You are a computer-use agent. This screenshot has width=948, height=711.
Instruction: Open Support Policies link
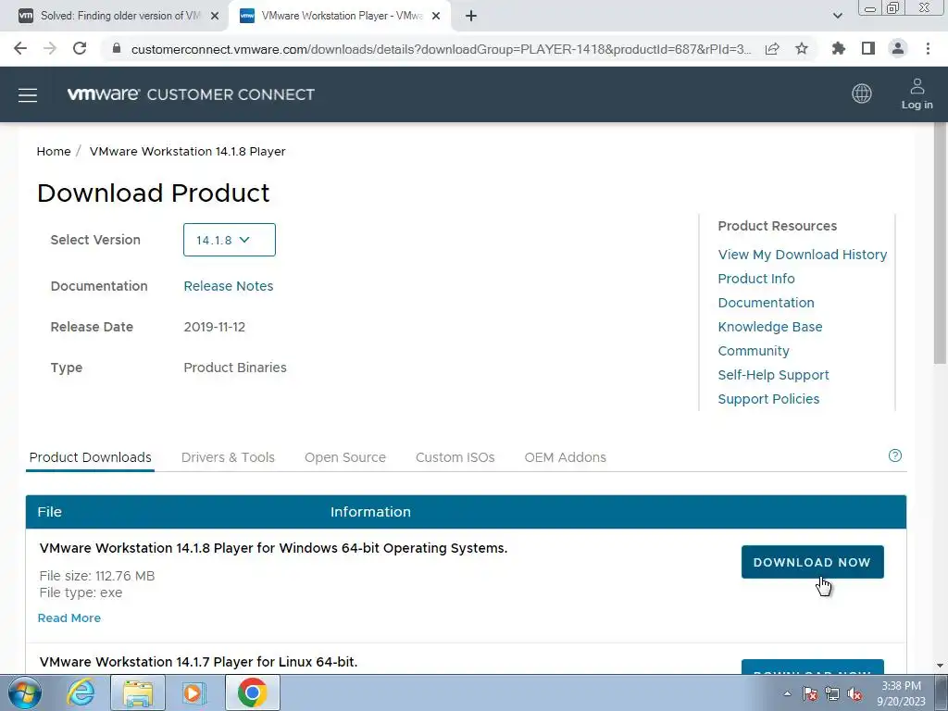pos(768,399)
